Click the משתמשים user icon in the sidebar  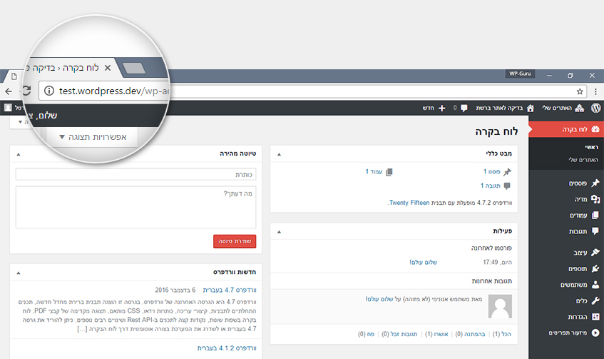pyautogui.click(x=595, y=285)
